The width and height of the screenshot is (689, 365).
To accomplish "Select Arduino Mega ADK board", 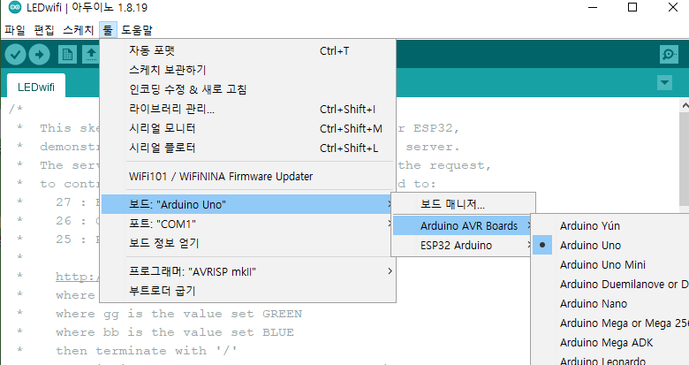I will tap(609, 343).
